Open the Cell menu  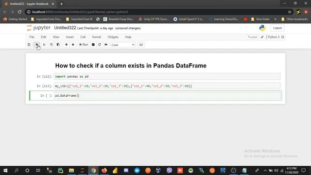pyautogui.click(x=83, y=37)
